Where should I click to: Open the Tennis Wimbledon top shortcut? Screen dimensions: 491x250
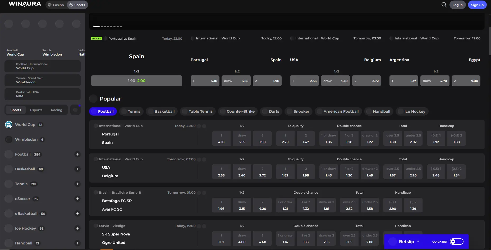coord(52,52)
